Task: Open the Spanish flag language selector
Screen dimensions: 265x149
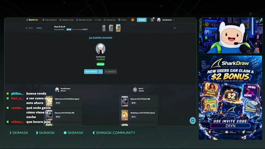Action: (x=133, y=20)
